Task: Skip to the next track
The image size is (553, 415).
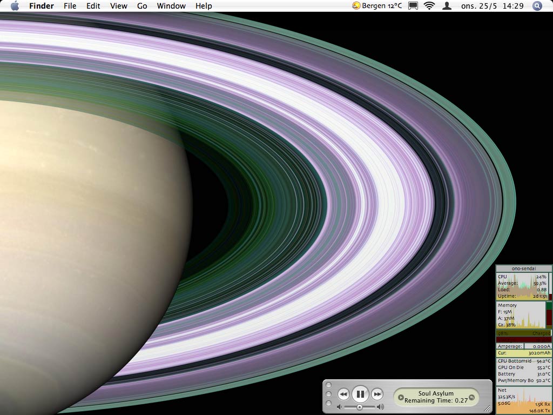Action: click(377, 394)
